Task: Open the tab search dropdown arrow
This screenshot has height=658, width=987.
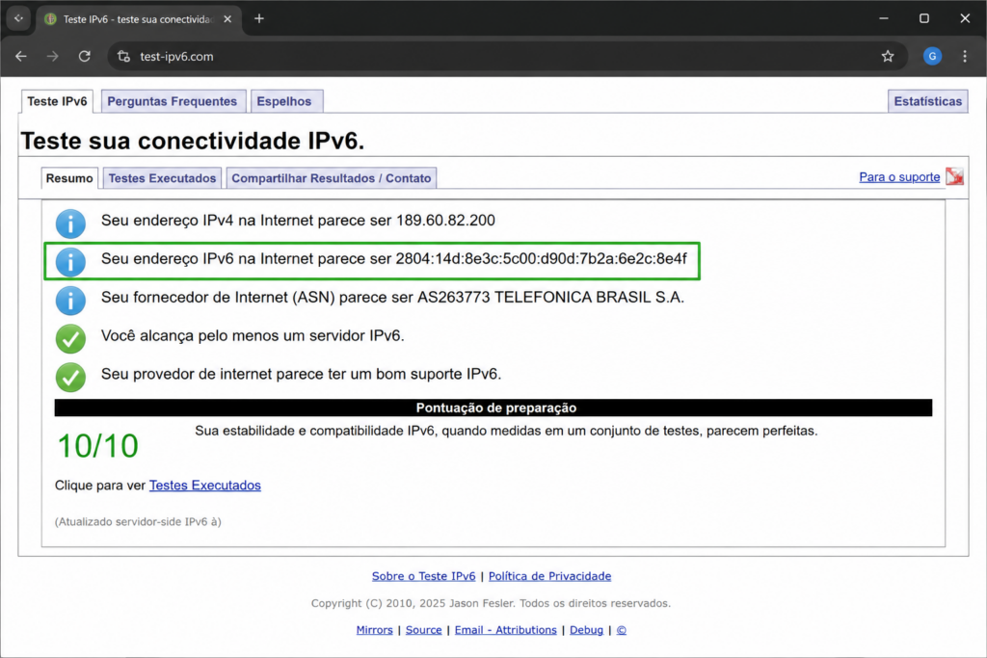Action: (19, 19)
